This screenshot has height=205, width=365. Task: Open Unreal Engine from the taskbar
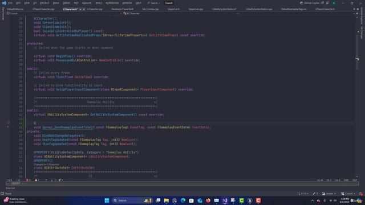pyautogui.click(x=250, y=200)
